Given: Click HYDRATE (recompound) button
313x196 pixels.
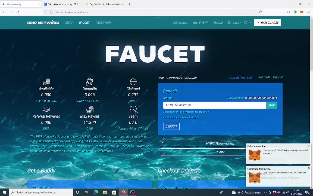Looking at the screenshot, I should (x=220, y=143).
